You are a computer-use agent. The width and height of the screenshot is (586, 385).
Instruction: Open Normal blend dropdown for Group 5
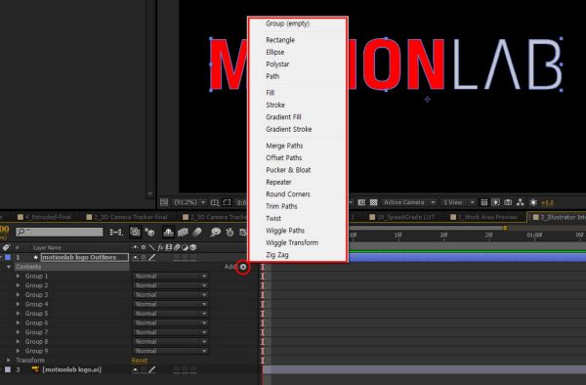pos(171,314)
